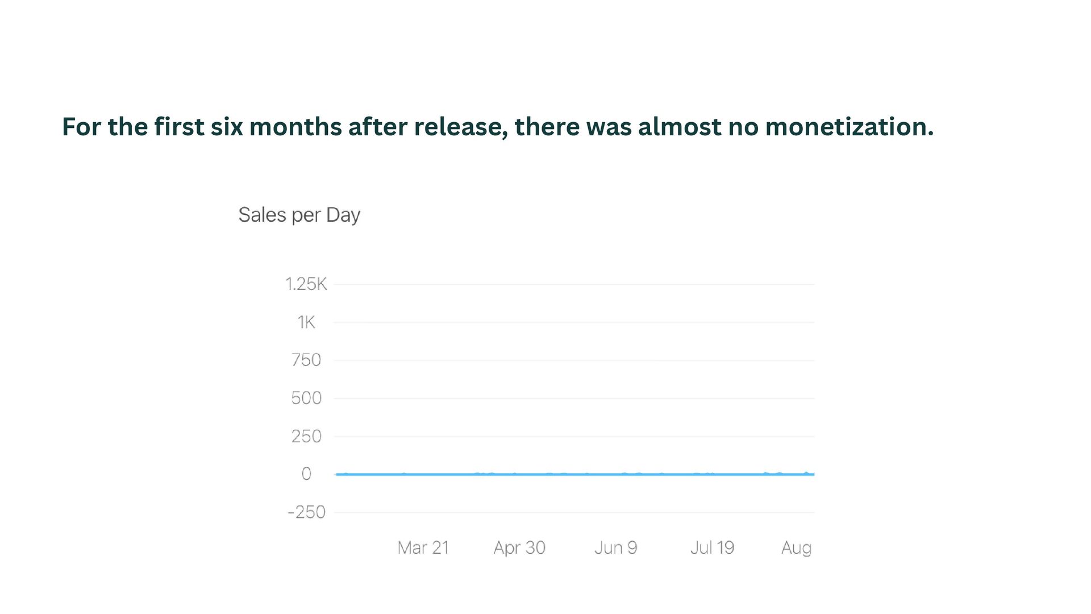1091x614 pixels.
Task: Click the Apr 30 date label
Action: tap(519, 547)
